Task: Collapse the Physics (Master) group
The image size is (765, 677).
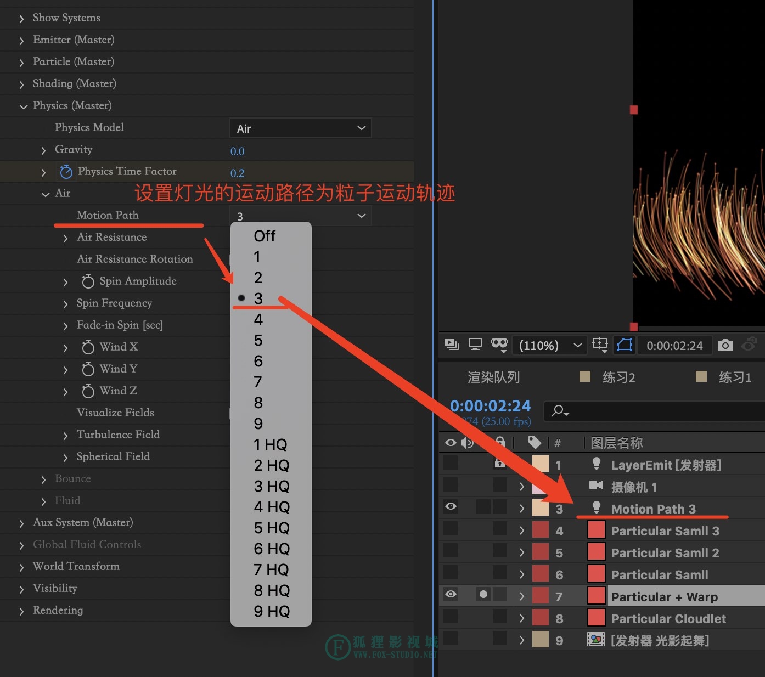Action: tap(22, 106)
